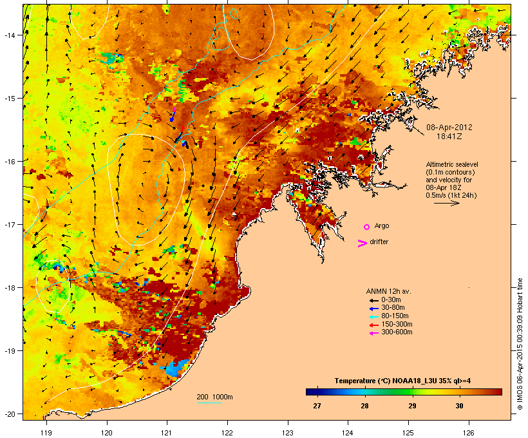Click the latitude axis label -16
528x438 pixels.
(x=9, y=162)
